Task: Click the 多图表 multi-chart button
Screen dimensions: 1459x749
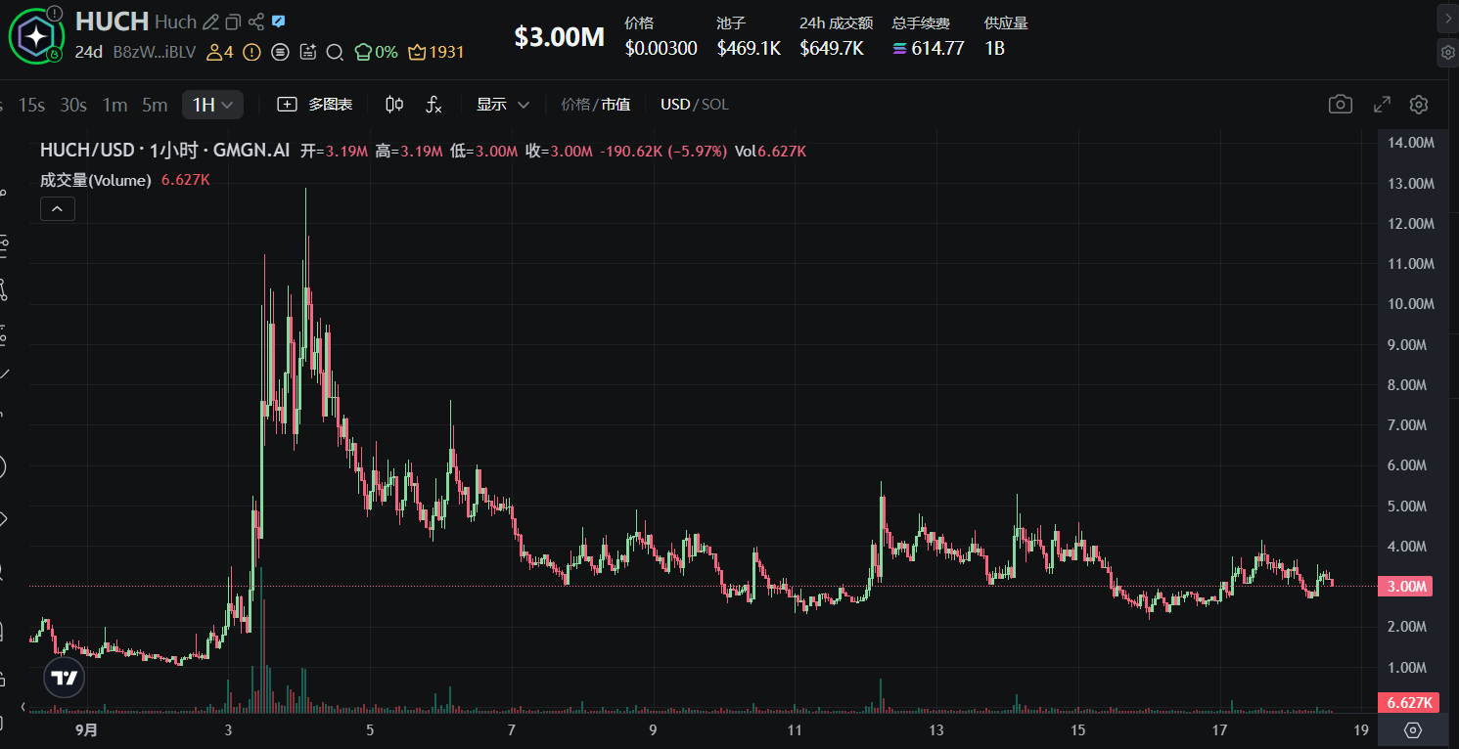Action: (x=315, y=105)
